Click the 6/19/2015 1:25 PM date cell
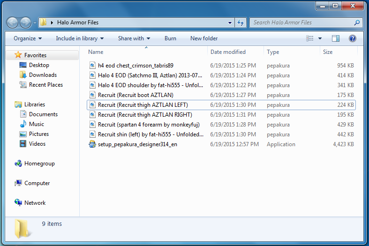Image resolution: width=369 pixels, height=246 pixels. pyautogui.click(x=233, y=66)
